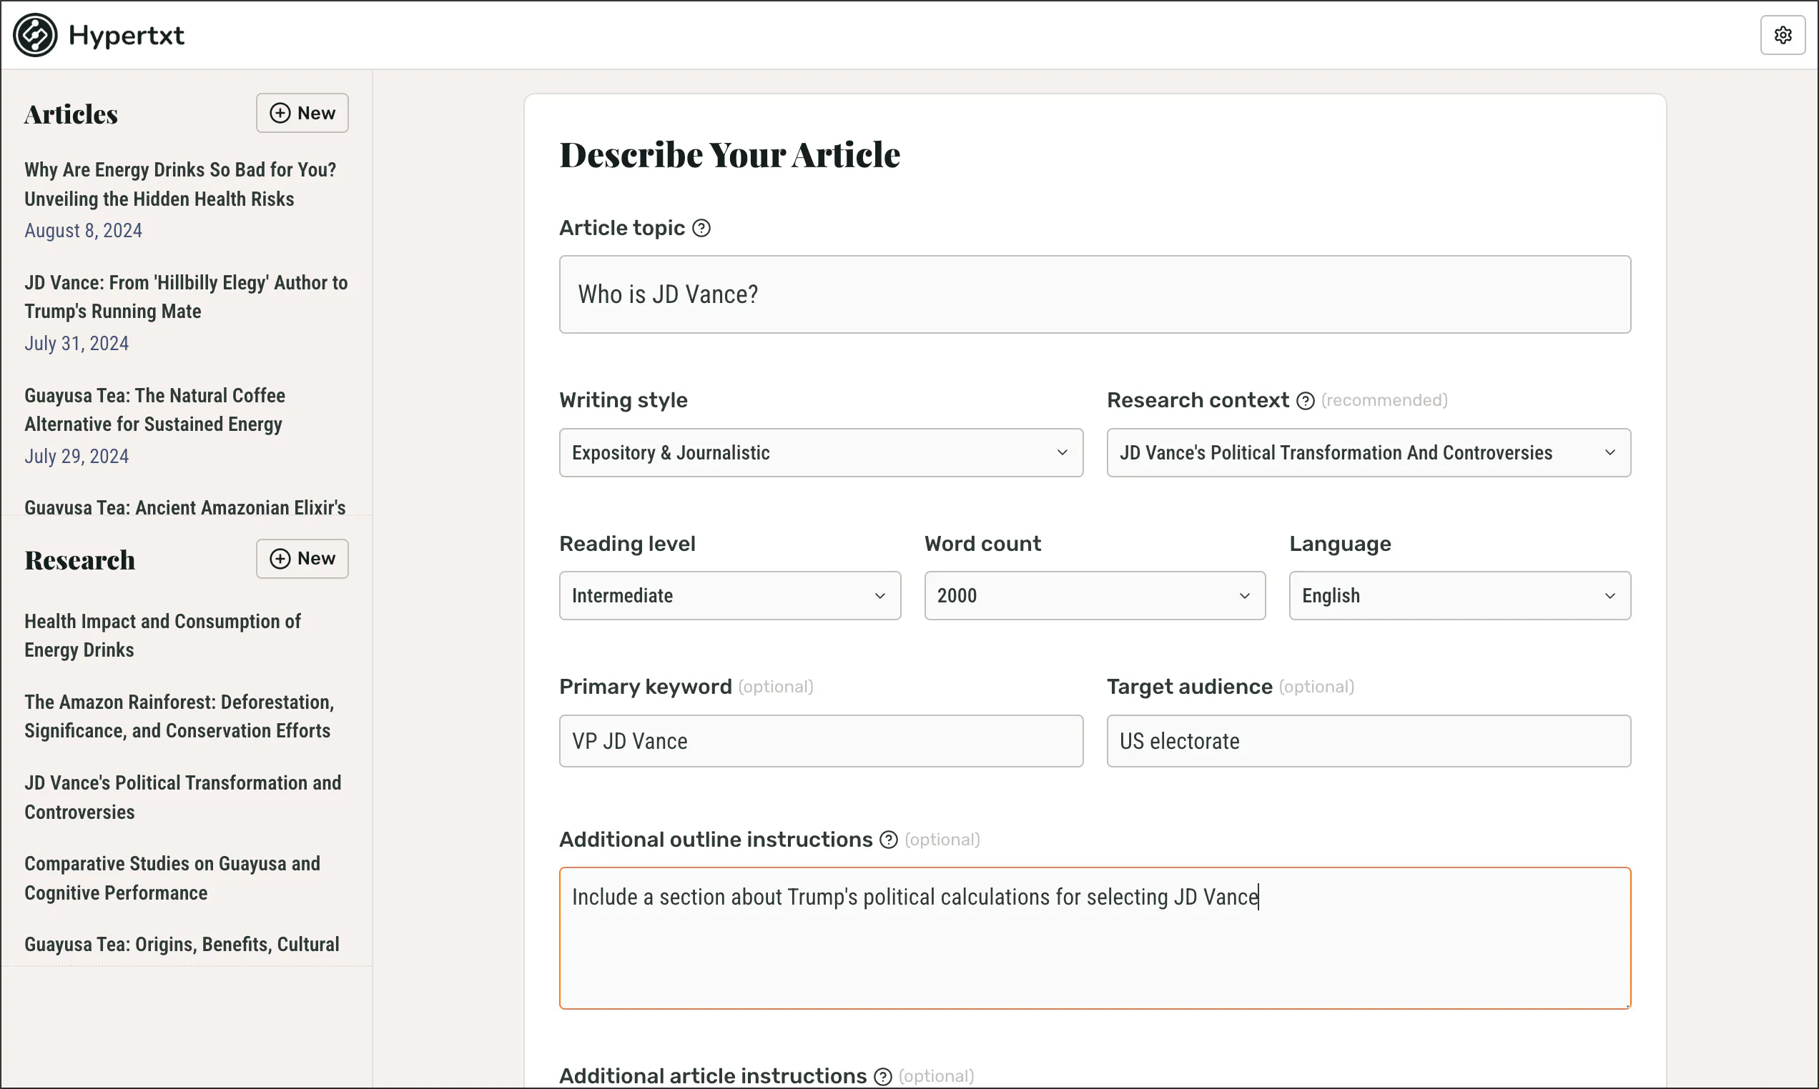Open the energy drinks health risks article
The height and width of the screenshot is (1089, 1819).
coord(180,184)
